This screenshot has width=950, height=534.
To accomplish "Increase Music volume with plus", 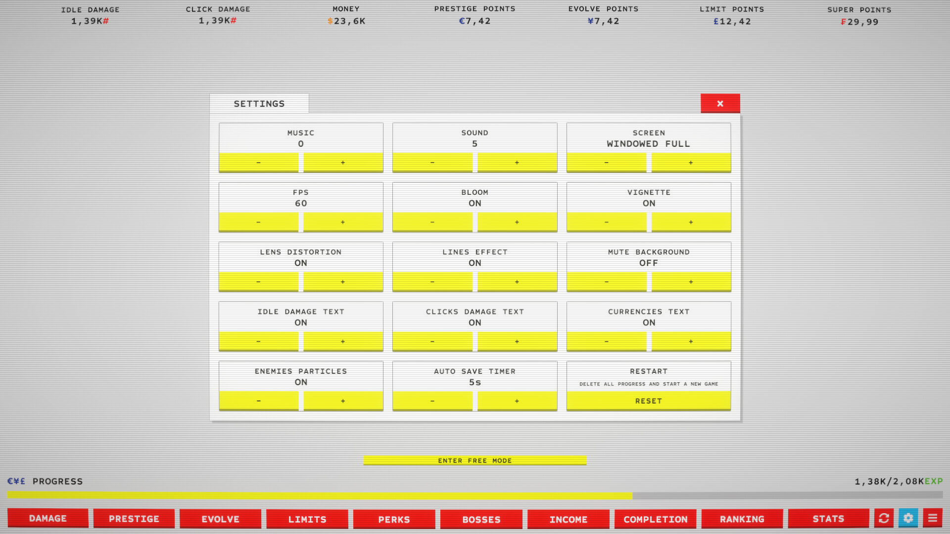I will click(343, 163).
